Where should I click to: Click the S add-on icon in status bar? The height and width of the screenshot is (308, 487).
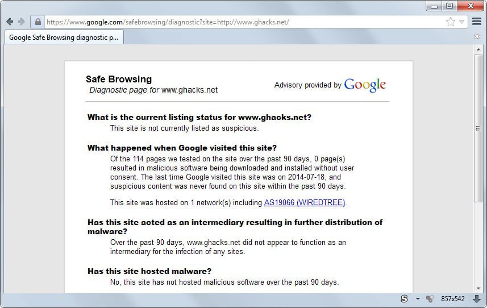click(x=404, y=299)
